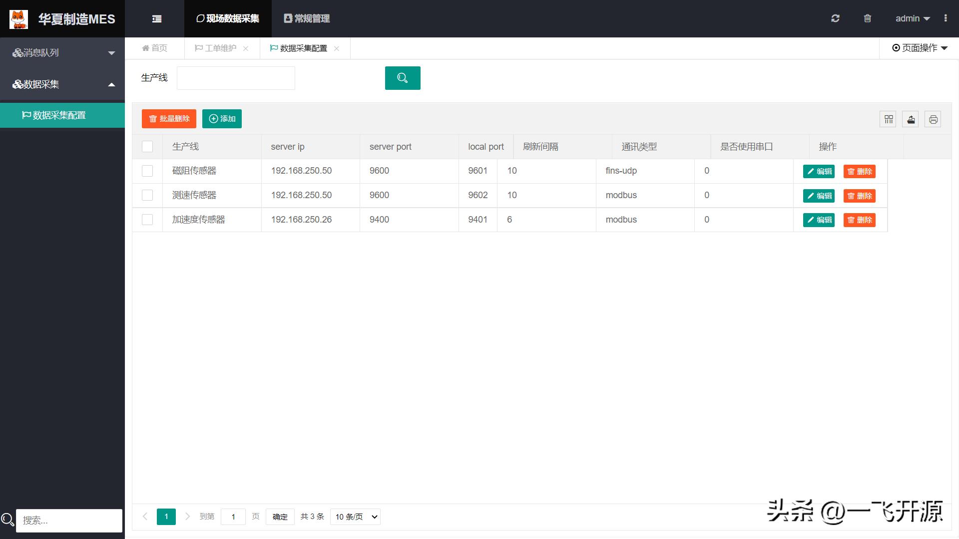Switch to the 常规管理 menu
This screenshot has width=959, height=539.
(306, 18)
